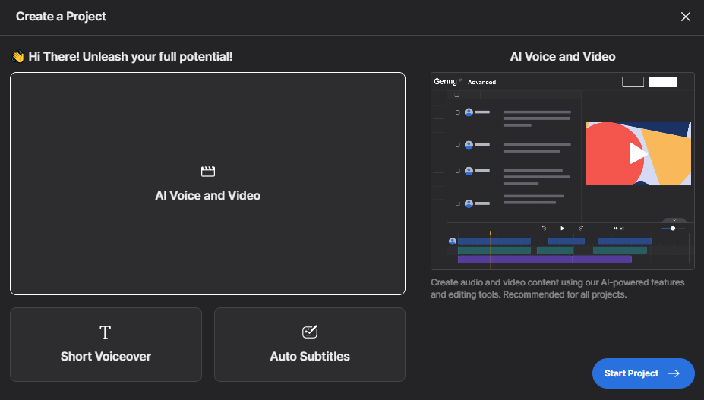704x400 pixels.
Task: Check the bottom voice row checkbox in preview
Action: (x=457, y=203)
